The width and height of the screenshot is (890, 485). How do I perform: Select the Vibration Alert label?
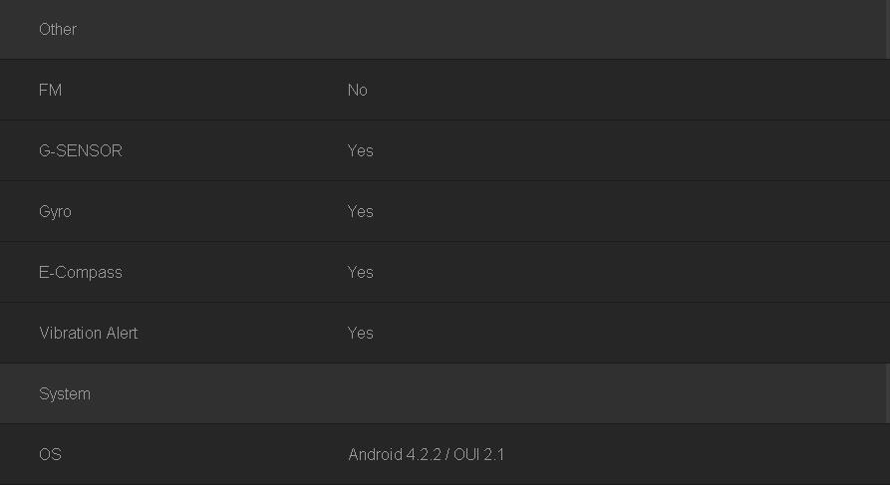89,334
